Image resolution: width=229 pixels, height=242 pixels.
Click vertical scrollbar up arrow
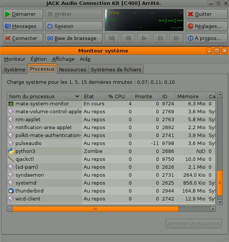[220, 95]
